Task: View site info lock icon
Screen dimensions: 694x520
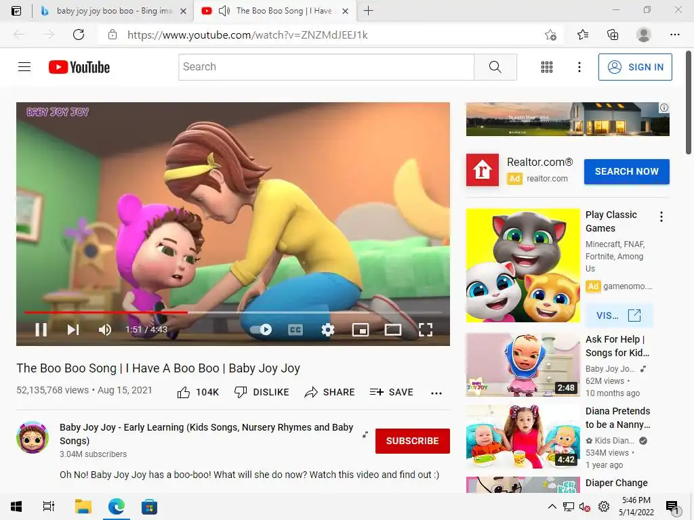Action: coord(113,35)
